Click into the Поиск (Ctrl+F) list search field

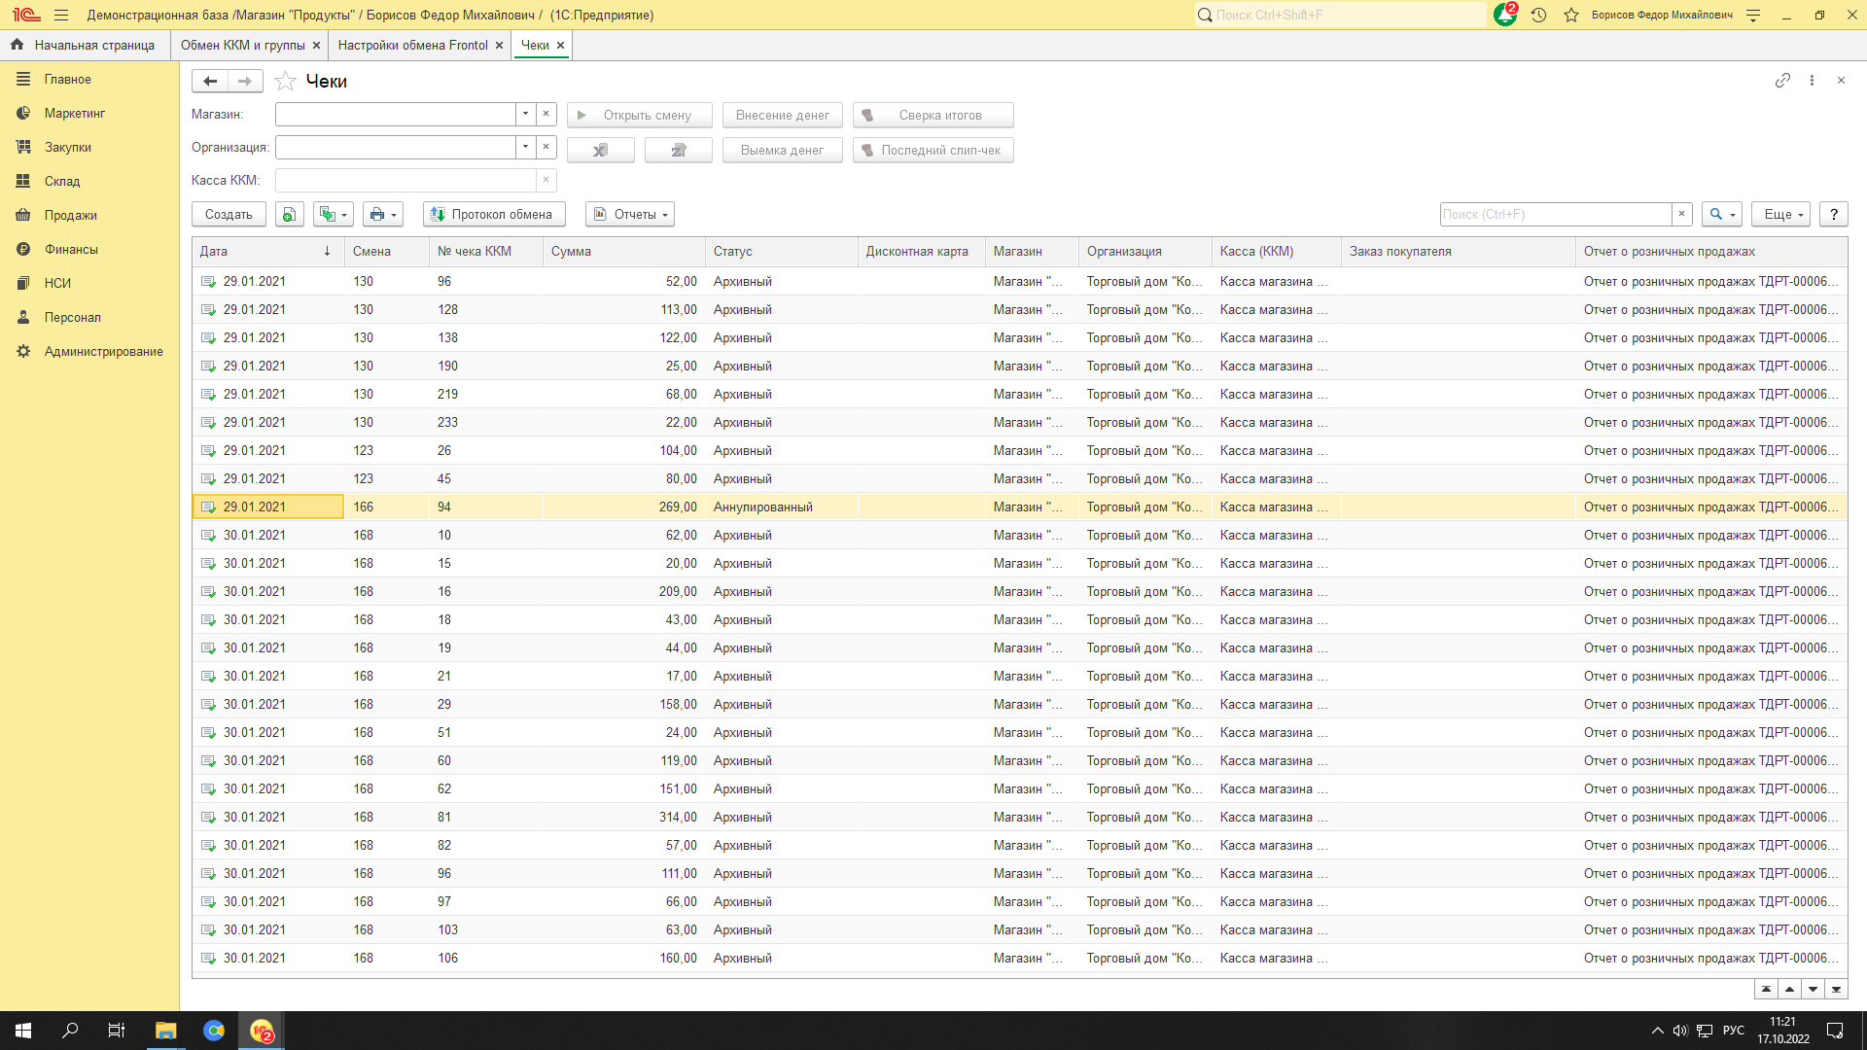click(x=1556, y=214)
